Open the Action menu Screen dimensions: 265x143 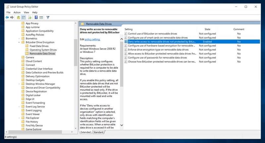point(17,12)
